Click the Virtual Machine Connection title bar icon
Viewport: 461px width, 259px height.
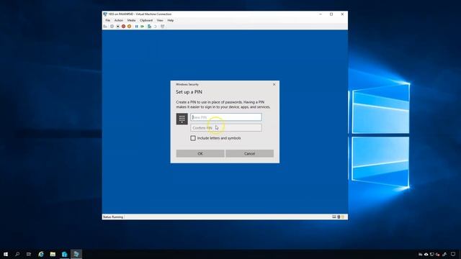[x=105, y=14]
